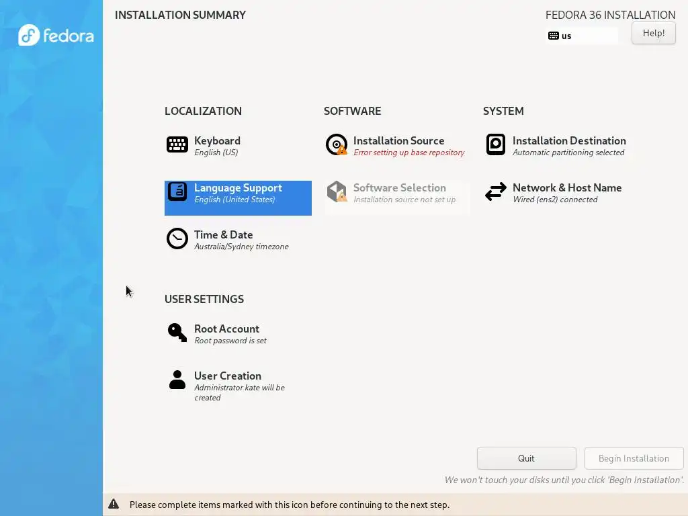Click the Keyboard layout icon
The width and height of the screenshot is (688, 516).
177,144
